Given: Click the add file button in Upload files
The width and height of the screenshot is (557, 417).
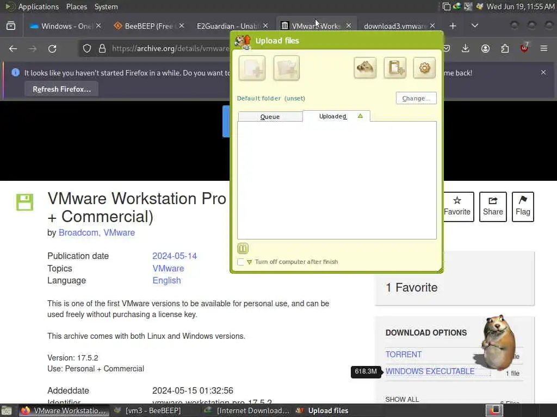Looking at the screenshot, I should pos(252,68).
